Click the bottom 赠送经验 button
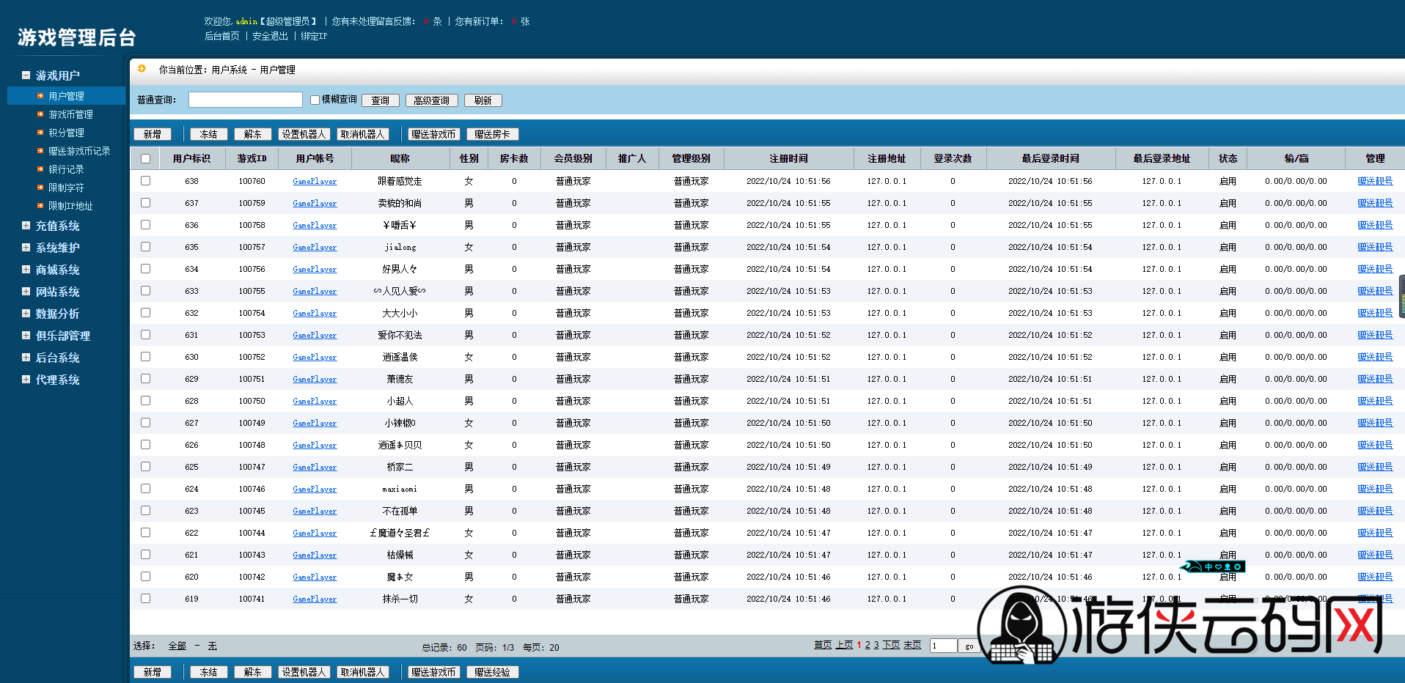Screen dimensions: 1405x683 click(493, 672)
